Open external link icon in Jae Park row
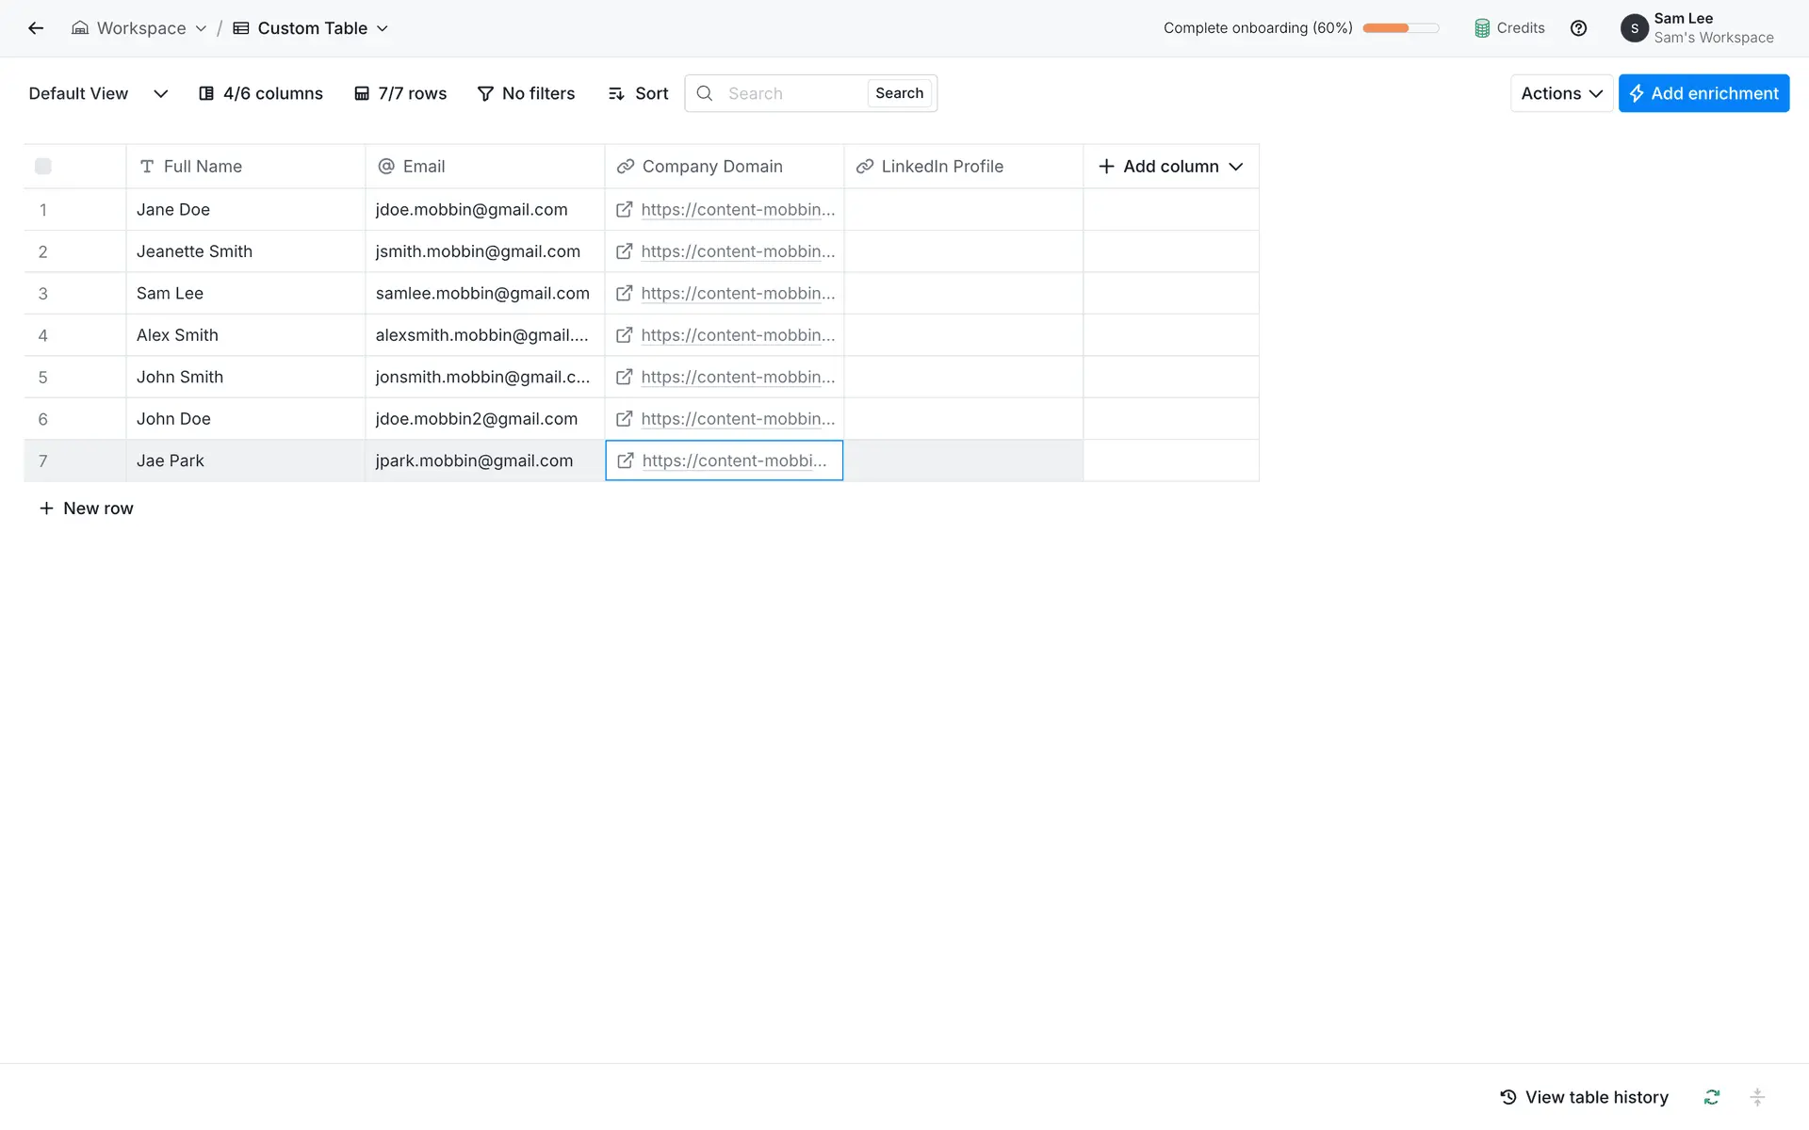1809x1130 pixels. (x=625, y=460)
